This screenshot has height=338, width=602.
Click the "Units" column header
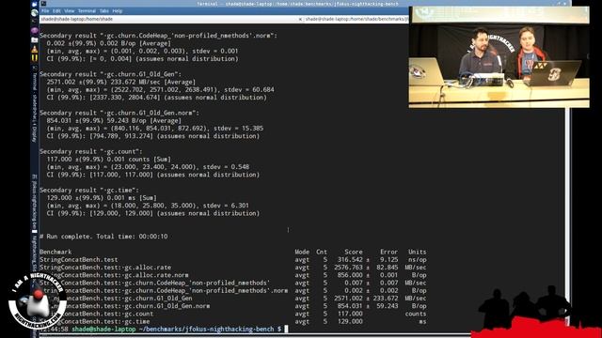(x=418, y=252)
